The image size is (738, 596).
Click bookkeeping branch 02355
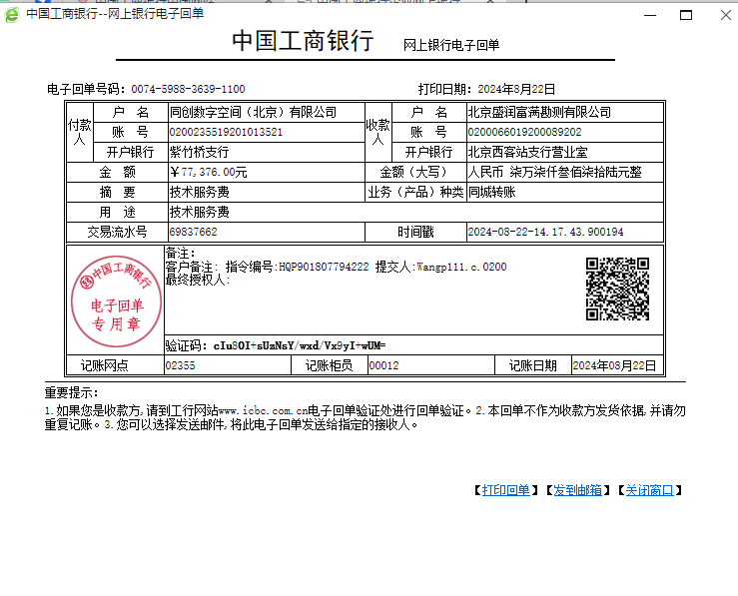click(181, 365)
